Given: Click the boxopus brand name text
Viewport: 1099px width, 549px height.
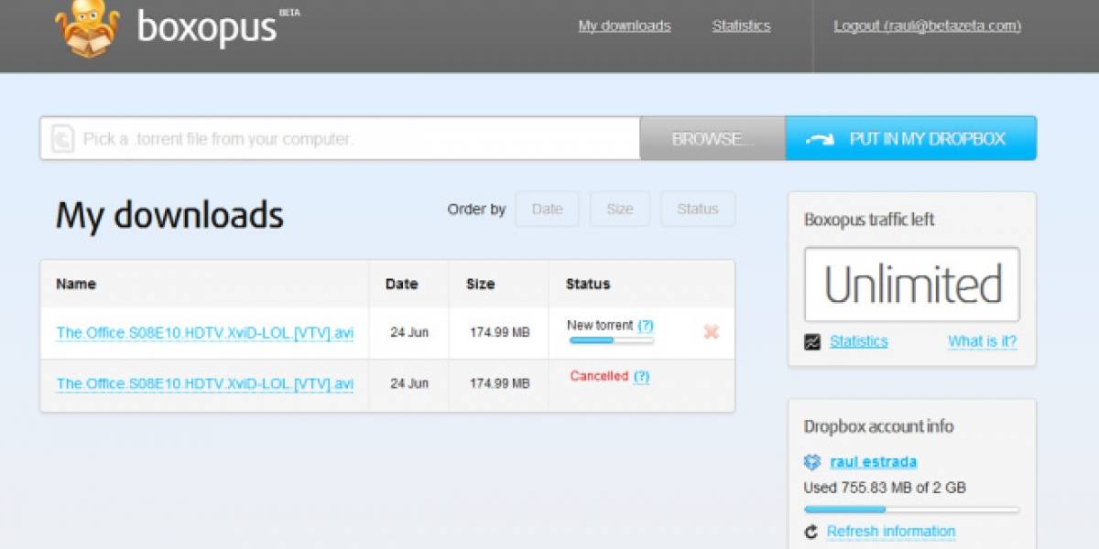Looking at the screenshot, I should click(206, 27).
